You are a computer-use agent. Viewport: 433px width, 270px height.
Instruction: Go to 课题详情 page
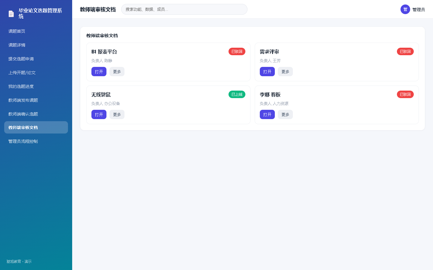tap(36, 45)
